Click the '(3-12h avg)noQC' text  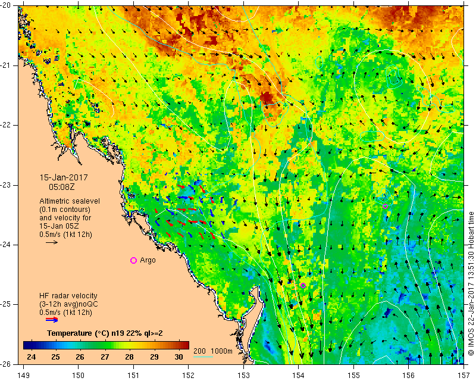(x=68, y=304)
